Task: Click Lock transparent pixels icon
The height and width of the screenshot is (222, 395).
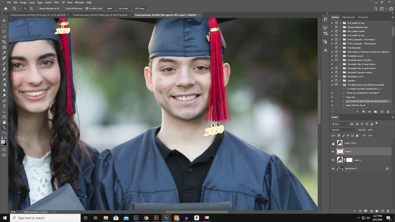Action: pos(339,135)
